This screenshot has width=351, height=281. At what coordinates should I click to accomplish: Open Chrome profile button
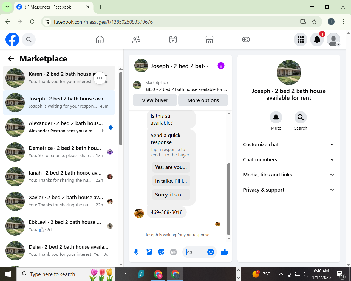coord(331,22)
